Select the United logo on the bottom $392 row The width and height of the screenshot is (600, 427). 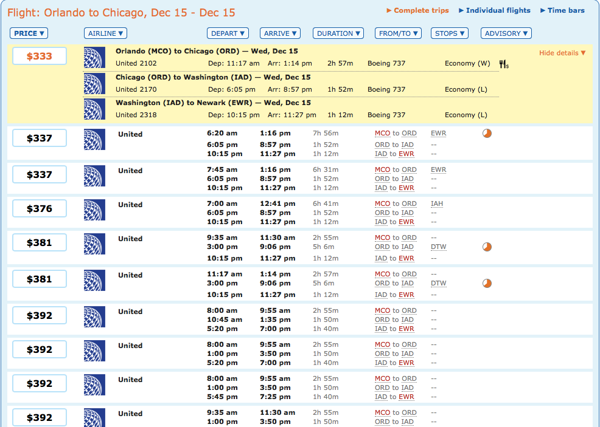(94, 417)
